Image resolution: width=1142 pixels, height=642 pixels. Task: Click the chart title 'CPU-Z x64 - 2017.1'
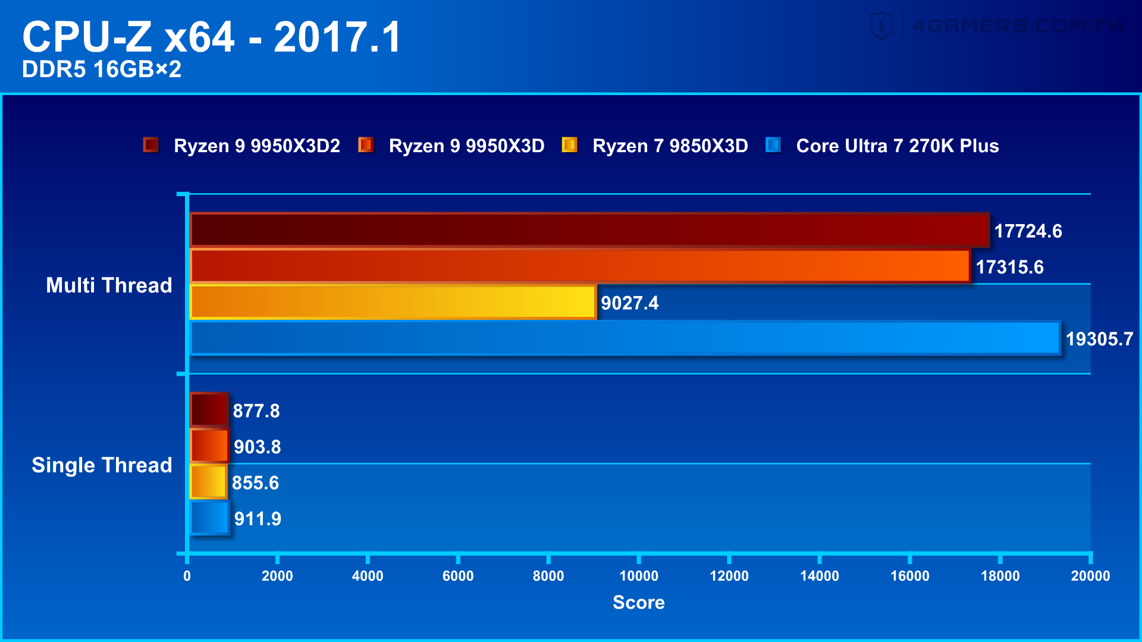pyautogui.click(x=212, y=37)
